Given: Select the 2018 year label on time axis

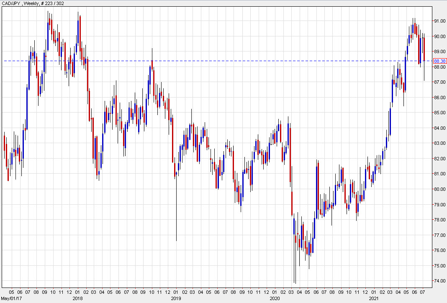Looking at the screenshot, I should (77, 298).
